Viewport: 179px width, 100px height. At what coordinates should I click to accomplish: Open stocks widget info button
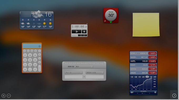point(155,92)
